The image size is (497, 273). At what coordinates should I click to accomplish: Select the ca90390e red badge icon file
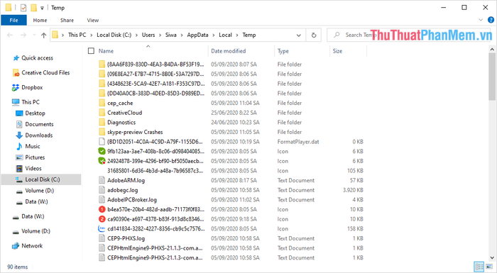(102, 219)
